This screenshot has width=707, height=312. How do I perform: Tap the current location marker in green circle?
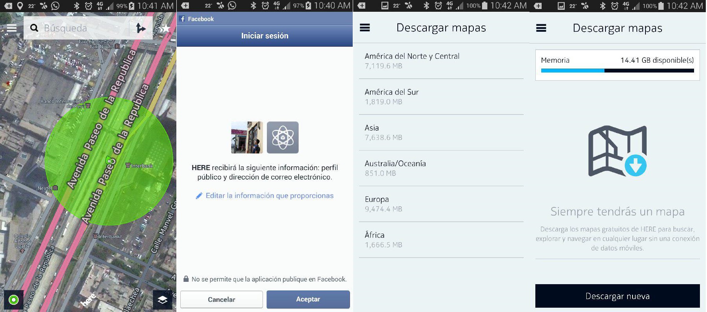(x=109, y=160)
